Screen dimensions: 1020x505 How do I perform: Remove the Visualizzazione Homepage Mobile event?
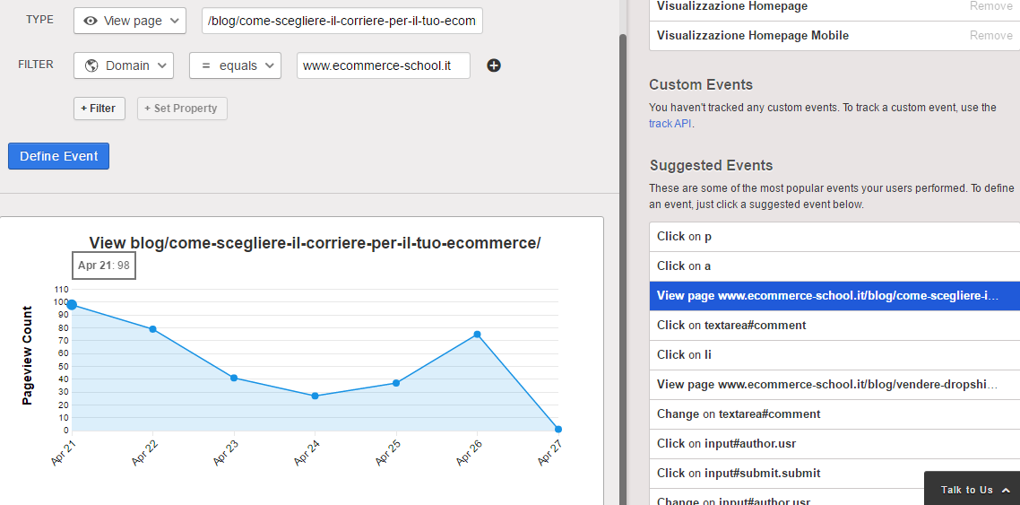pyautogui.click(x=990, y=36)
